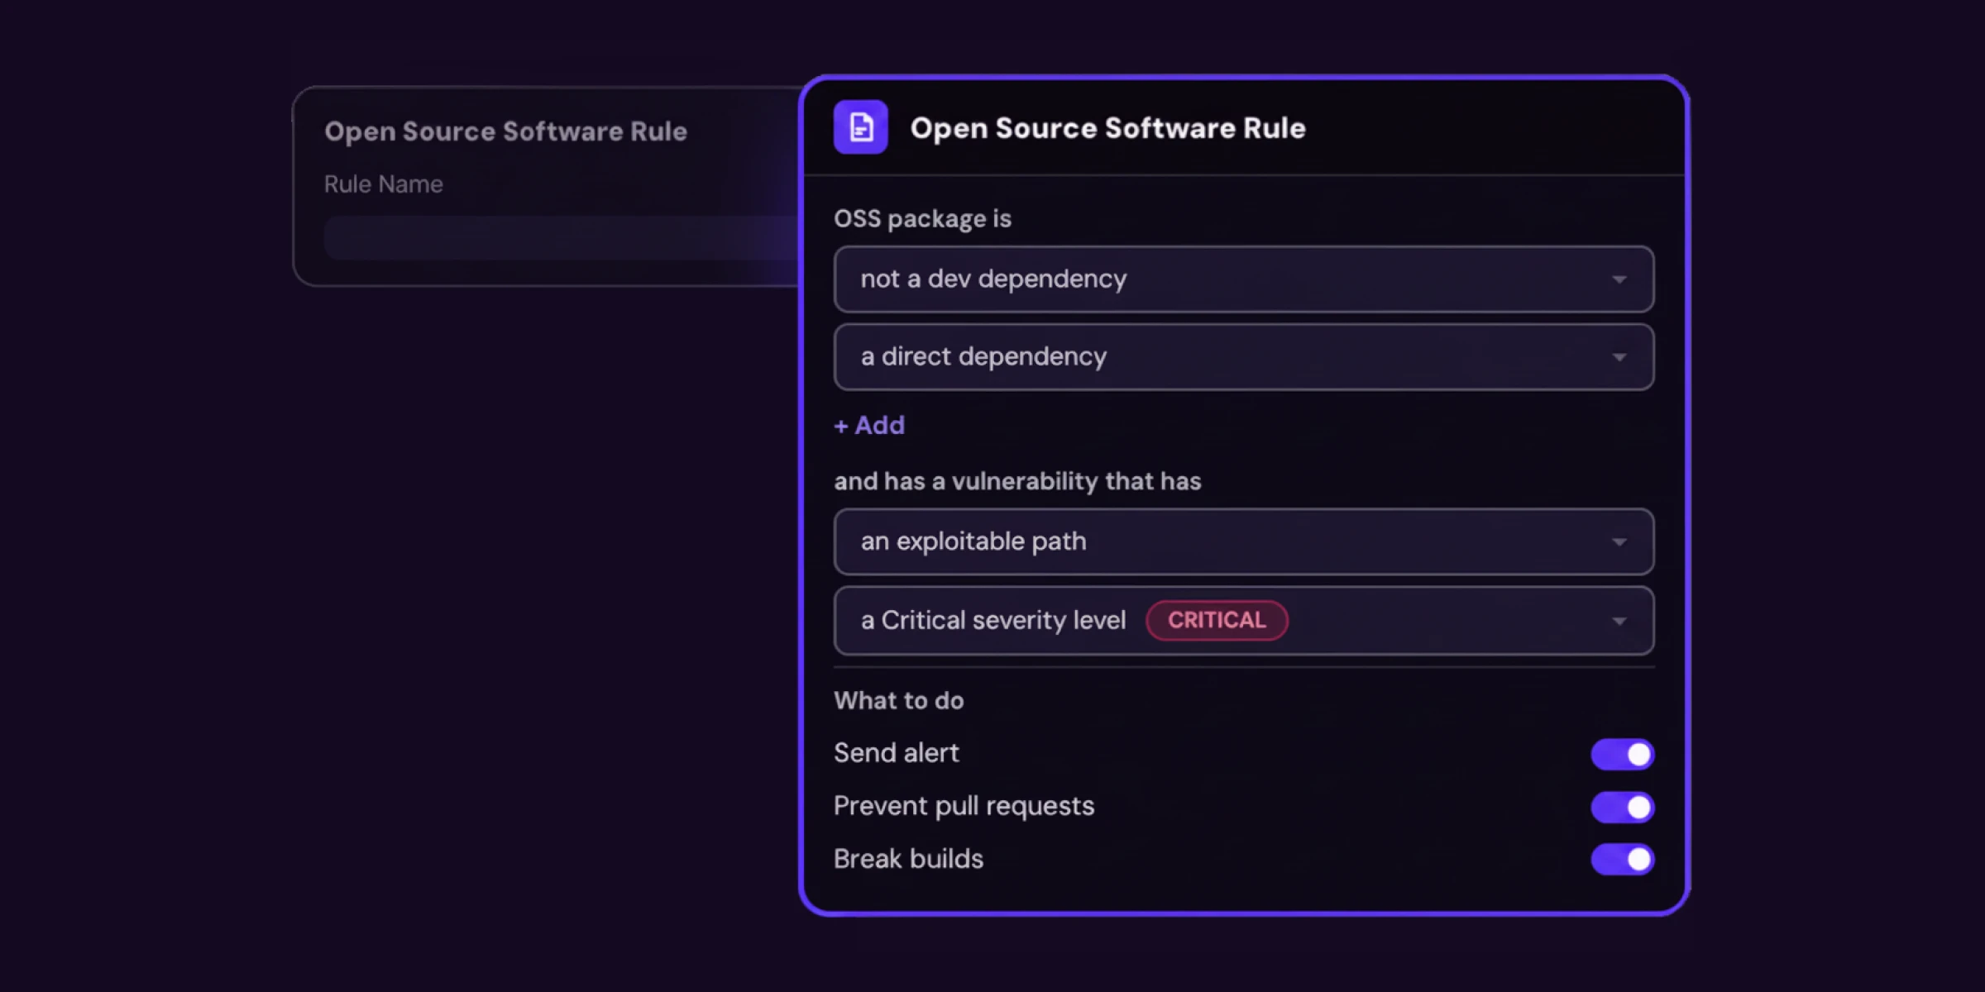Click the purple document icon in rule header
The height and width of the screenshot is (992, 1985).
[860, 127]
